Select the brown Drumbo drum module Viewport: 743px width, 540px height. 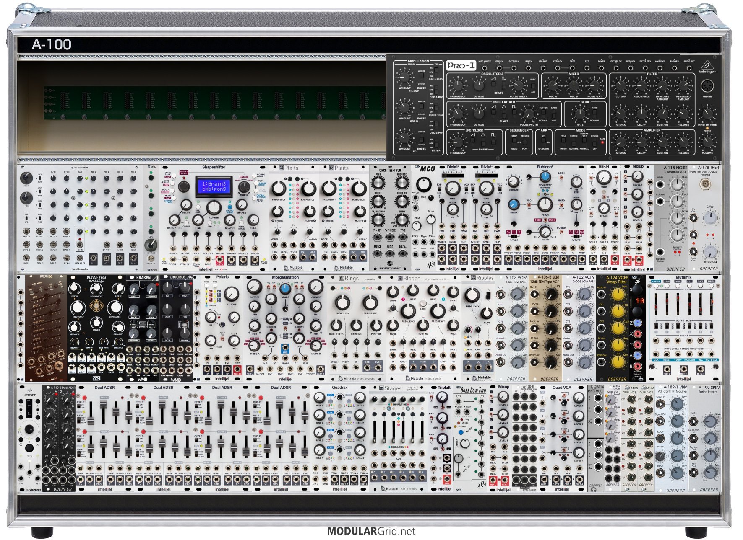pyautogui.click(x=46, y=328)
